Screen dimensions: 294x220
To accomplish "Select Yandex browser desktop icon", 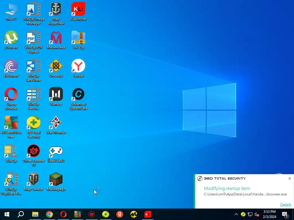I will 78,68.
